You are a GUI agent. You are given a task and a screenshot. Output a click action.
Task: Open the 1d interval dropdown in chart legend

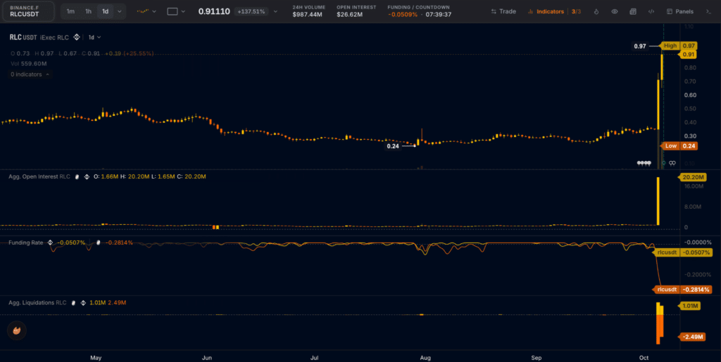coord(94,37)
